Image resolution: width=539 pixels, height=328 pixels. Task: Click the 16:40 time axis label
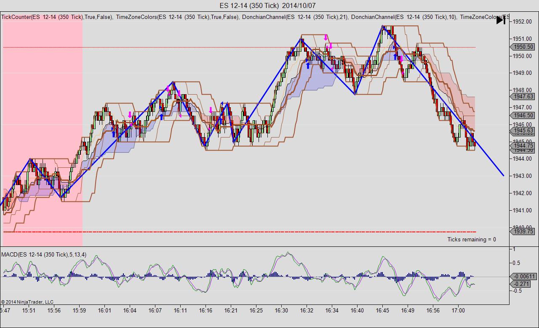click(x=357, y=310)
